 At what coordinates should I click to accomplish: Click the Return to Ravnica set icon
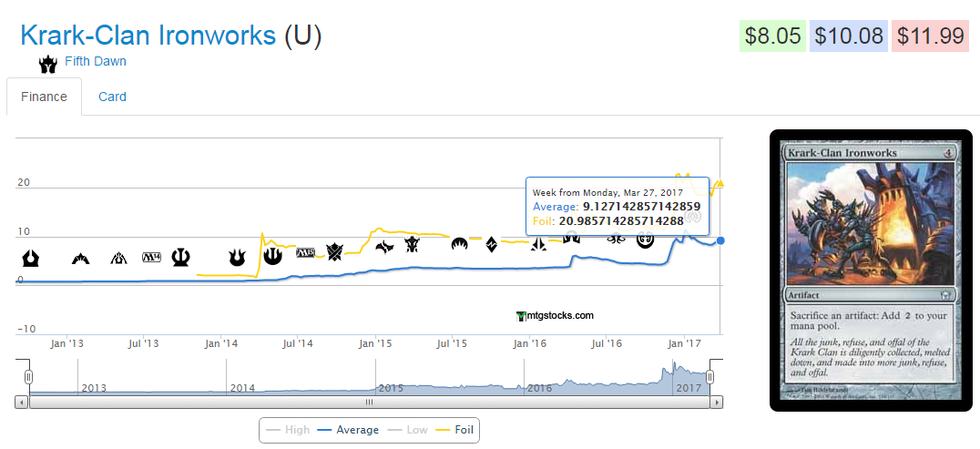31,258
